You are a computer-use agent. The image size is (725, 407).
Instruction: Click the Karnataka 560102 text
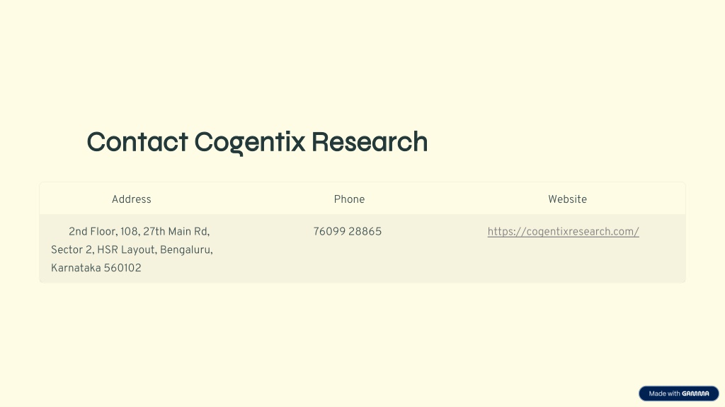(96, 268)
